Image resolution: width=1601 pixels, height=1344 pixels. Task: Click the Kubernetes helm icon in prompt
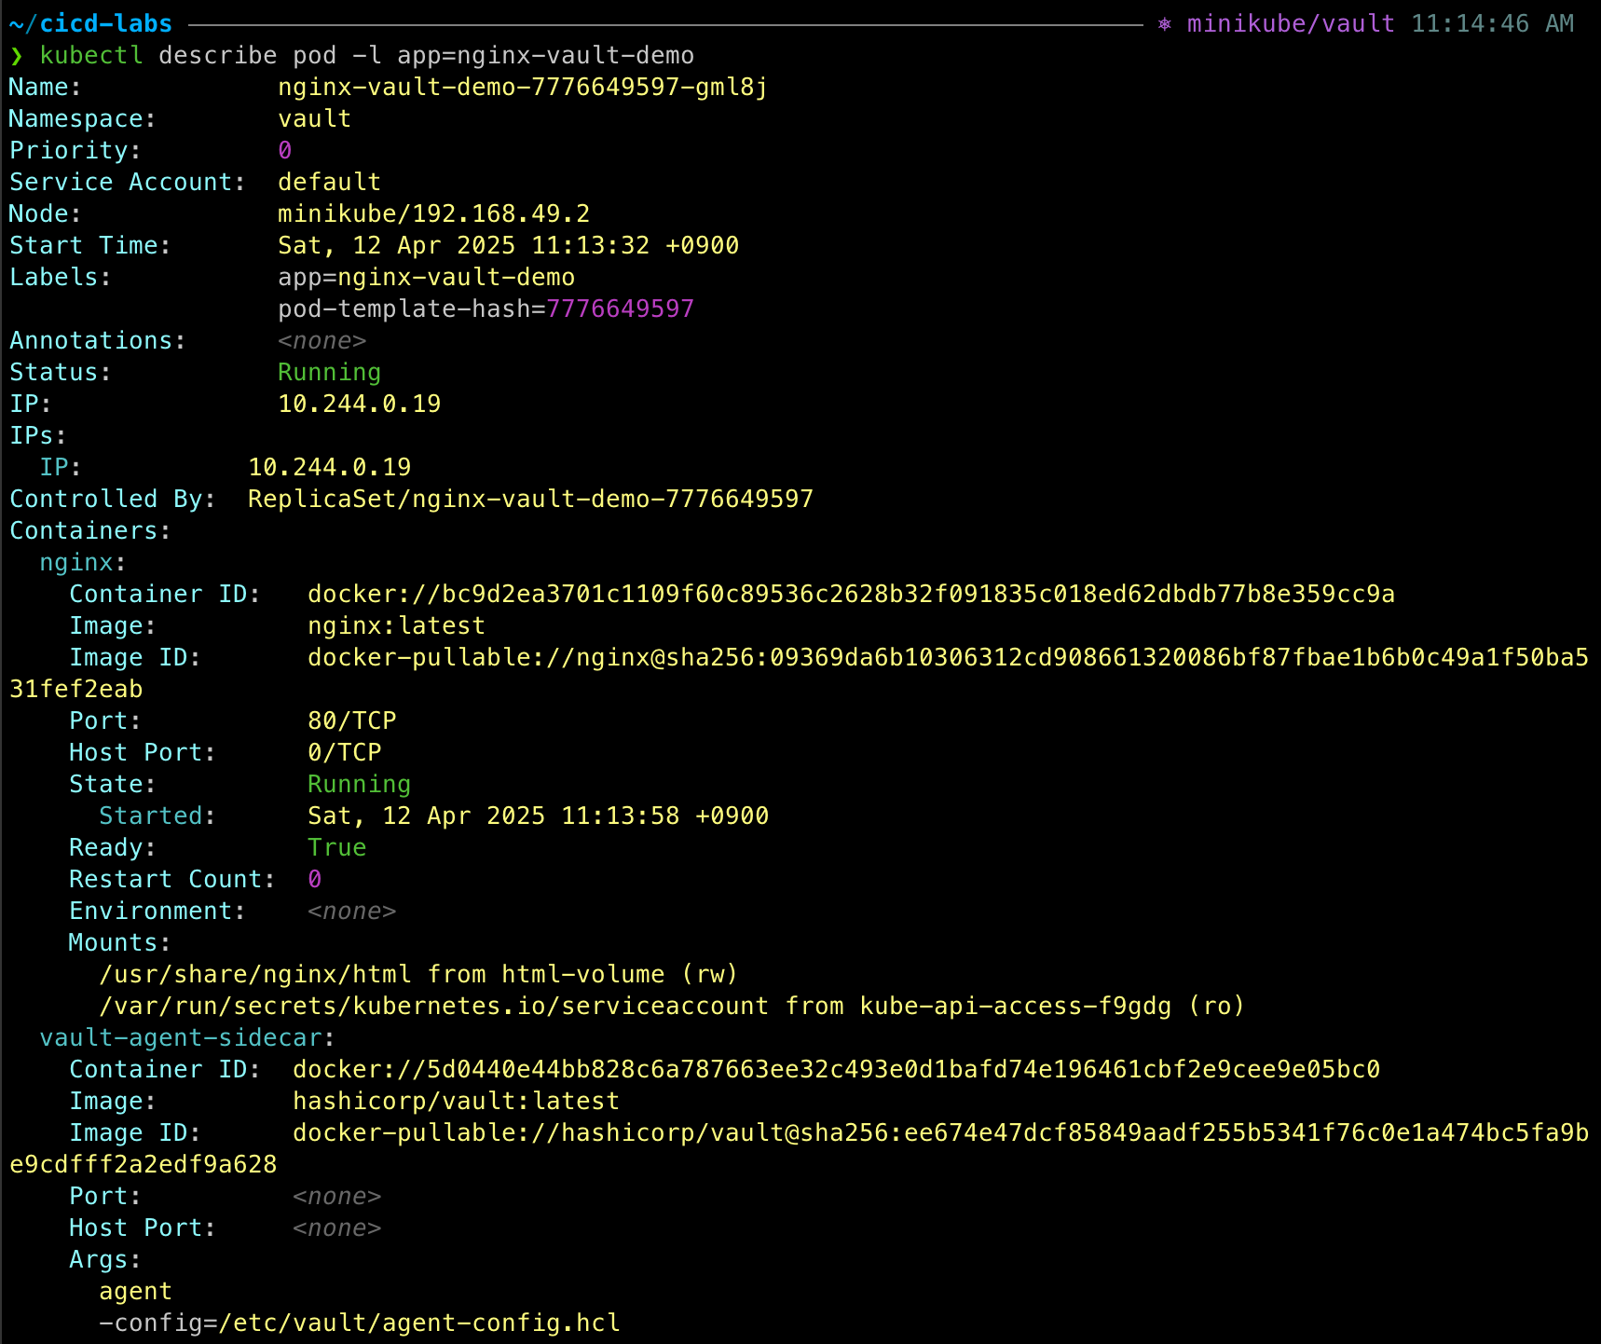(1164, 24)
